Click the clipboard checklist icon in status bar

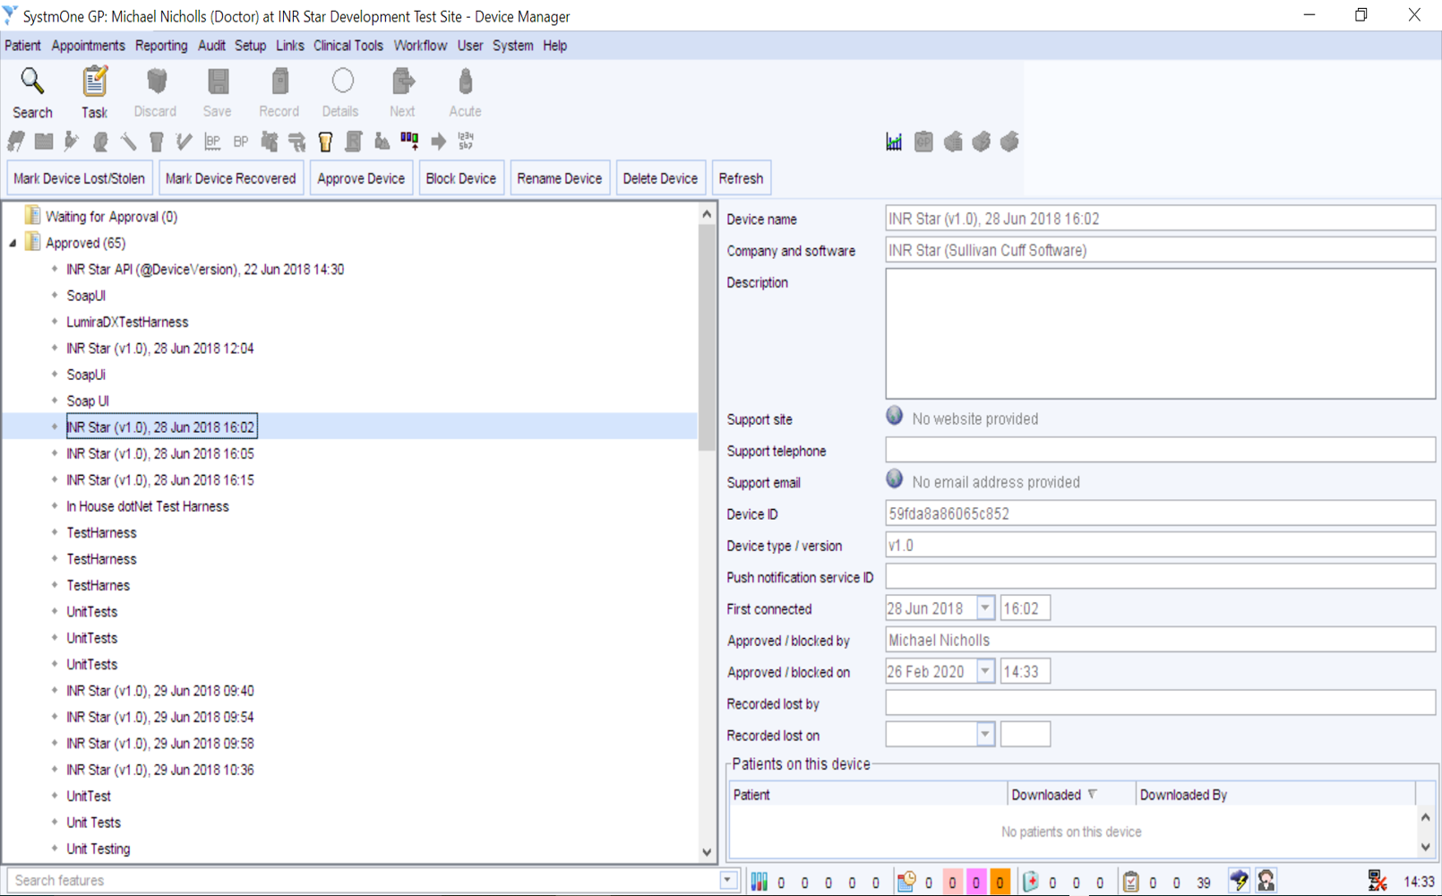point(1130,882)
